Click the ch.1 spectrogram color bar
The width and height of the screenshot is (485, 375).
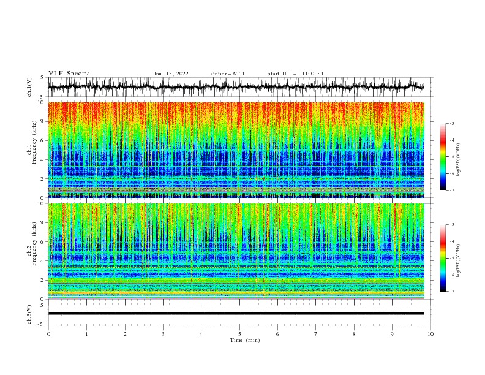point(443,157)
